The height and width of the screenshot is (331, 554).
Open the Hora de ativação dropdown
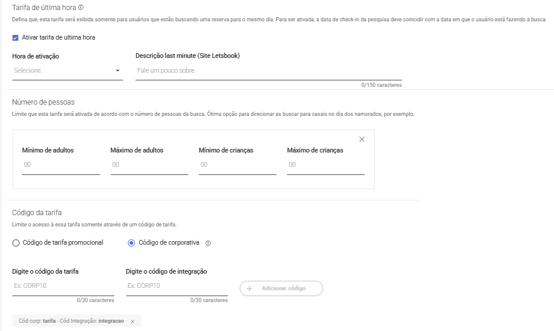tap(67, 70)
